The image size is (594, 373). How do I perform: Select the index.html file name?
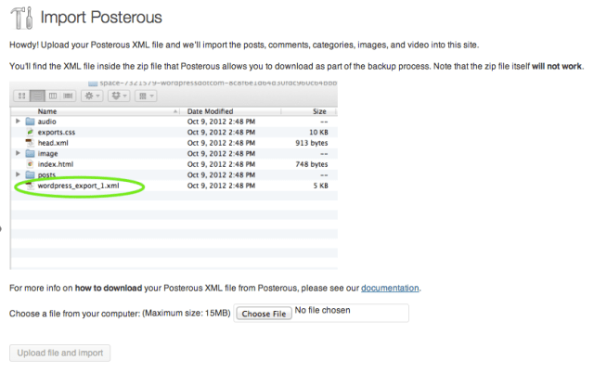(x=56, y=164)
